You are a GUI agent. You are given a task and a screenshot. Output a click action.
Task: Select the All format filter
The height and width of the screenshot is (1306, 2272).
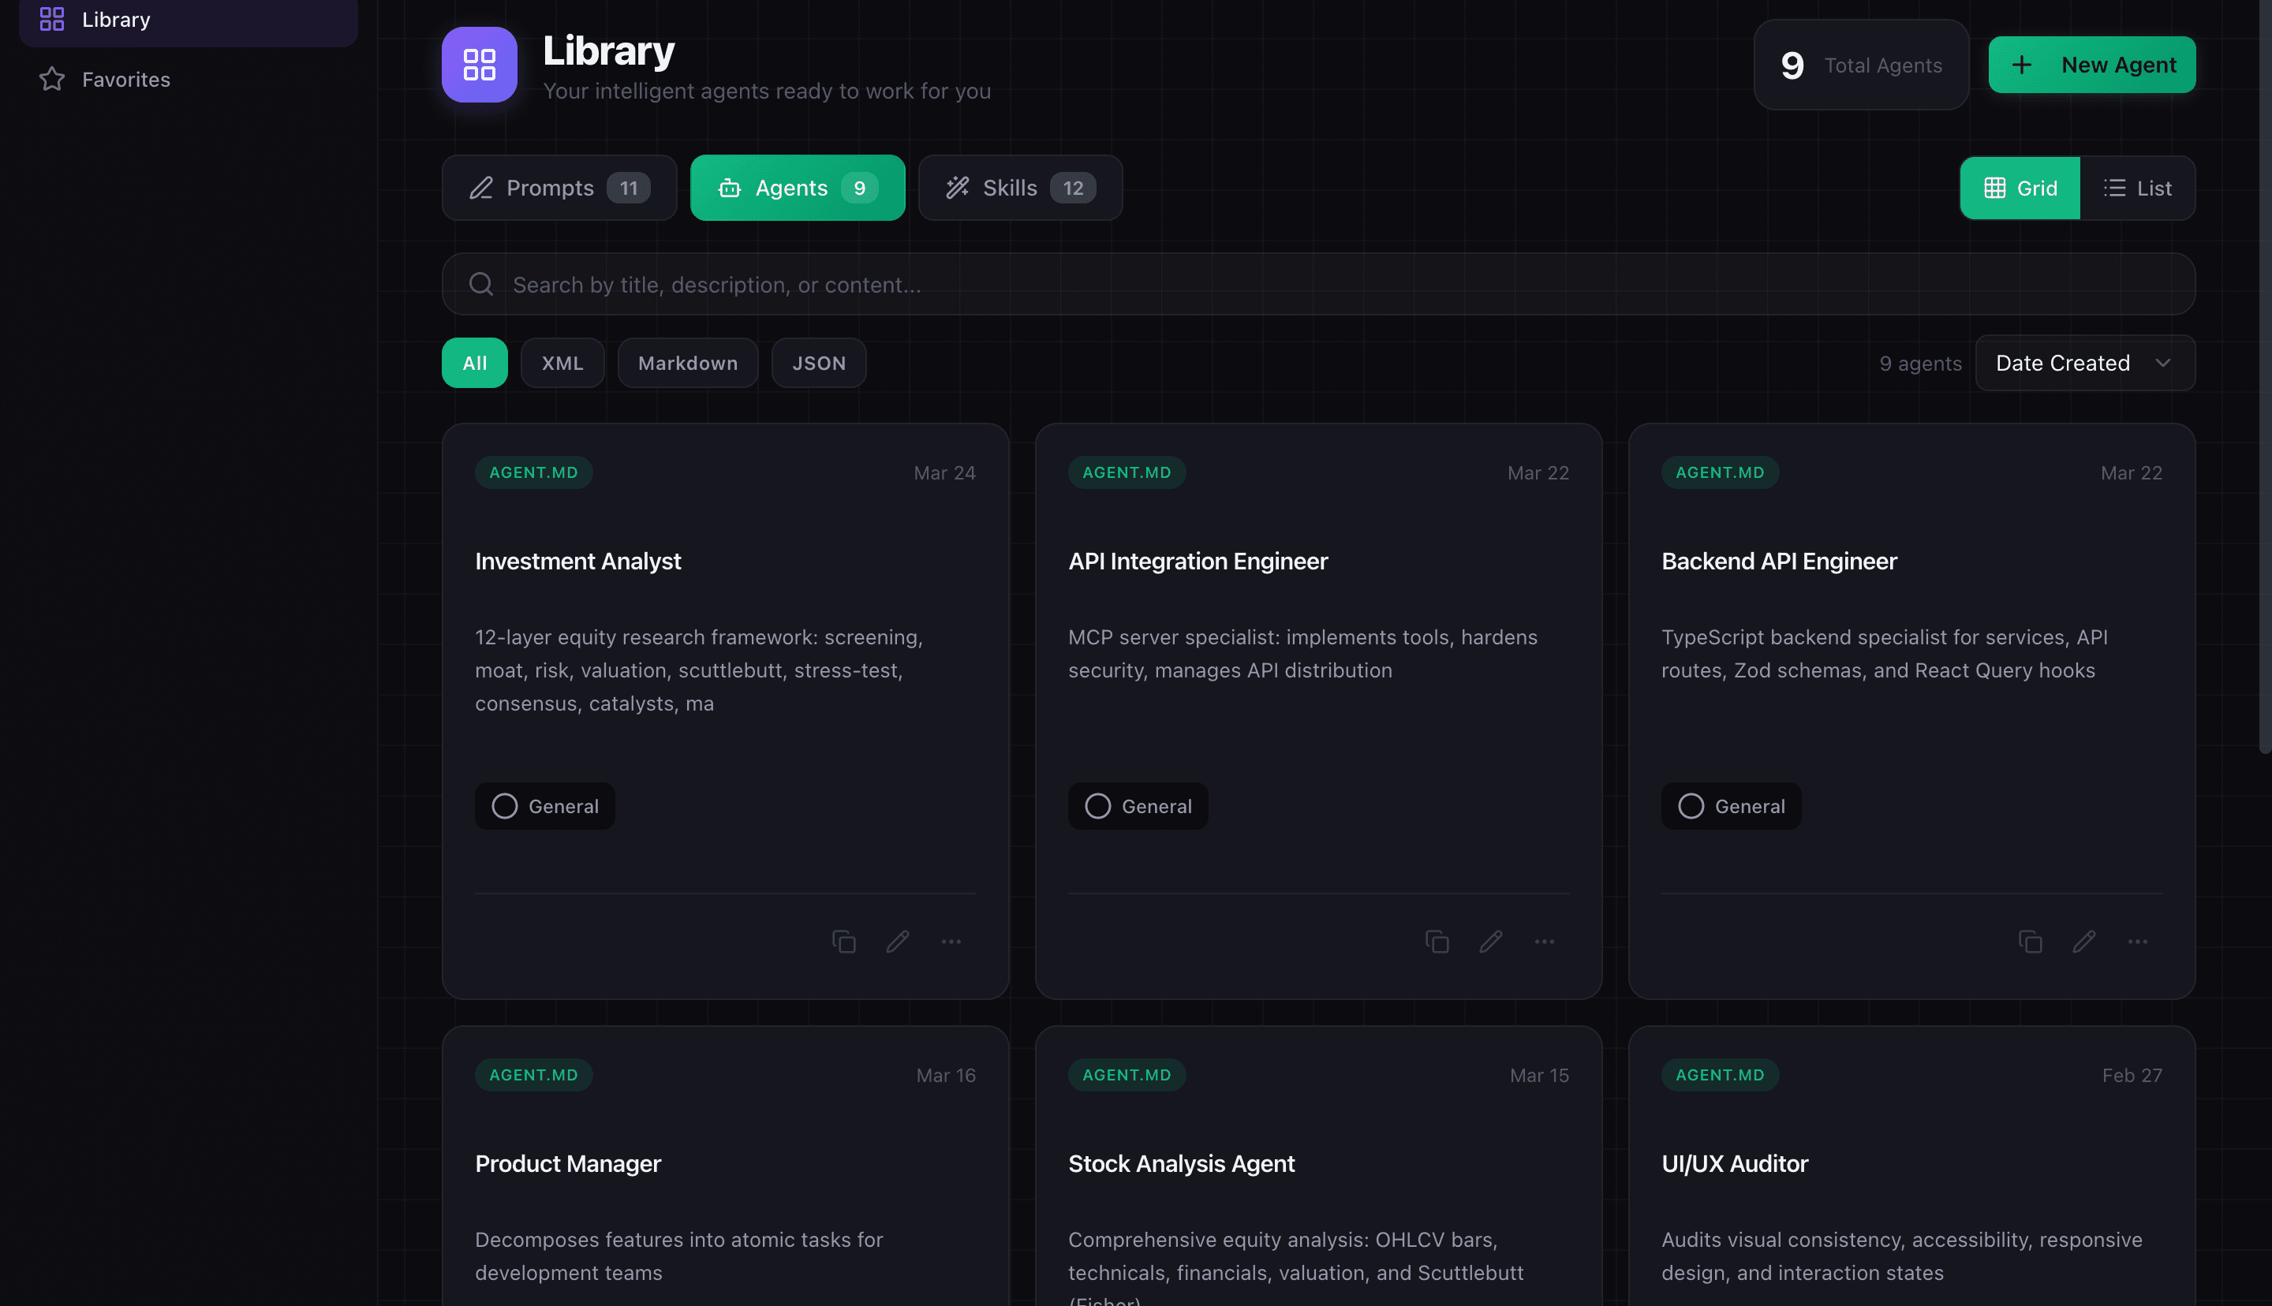pos(474,364)
